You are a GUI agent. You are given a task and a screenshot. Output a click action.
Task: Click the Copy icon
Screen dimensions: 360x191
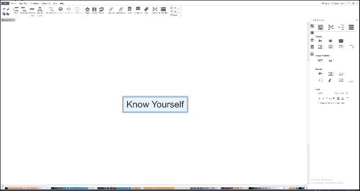click(x=4, y=14)
